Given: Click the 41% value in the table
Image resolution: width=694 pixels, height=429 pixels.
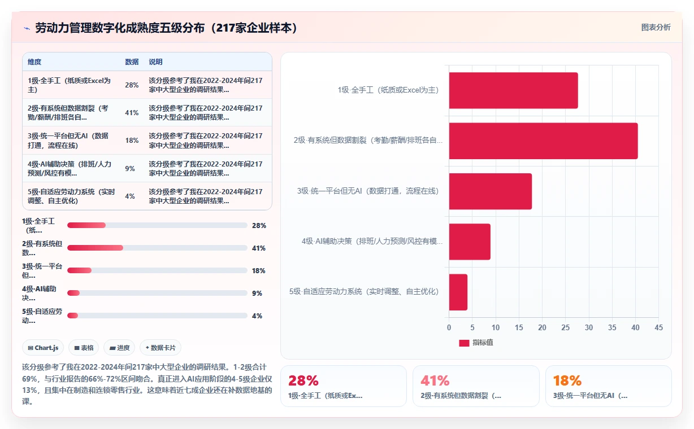Looking at the screenshot, I should click(132, 113).
